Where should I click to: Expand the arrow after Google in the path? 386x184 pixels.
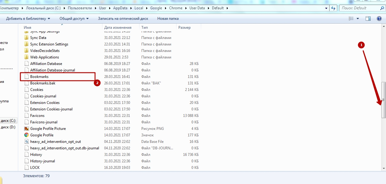[166, 8]
